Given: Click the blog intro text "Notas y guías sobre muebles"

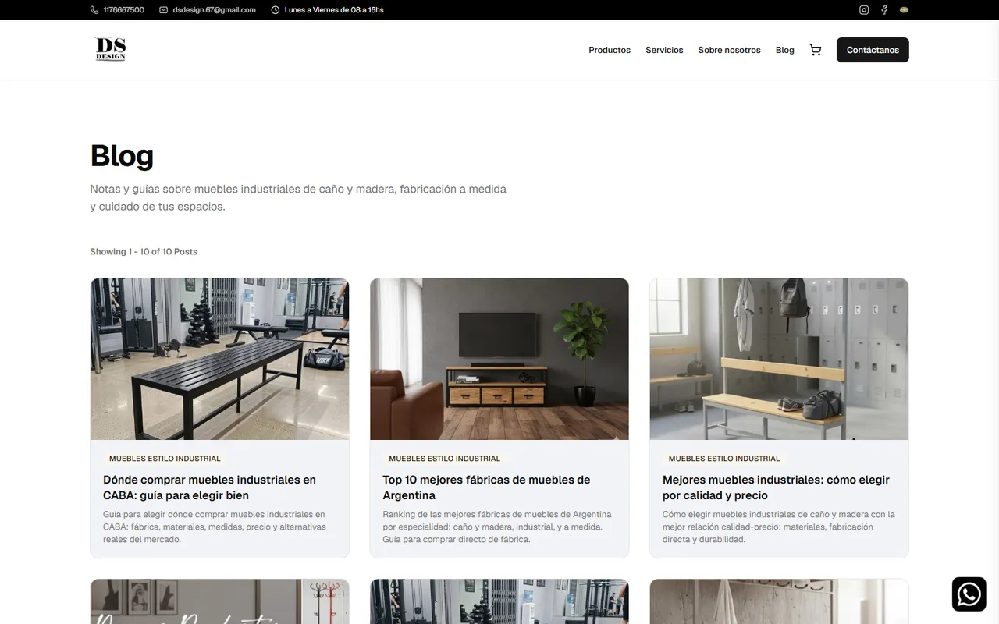Looking at the screenshot, I should [x=298, y=197].
